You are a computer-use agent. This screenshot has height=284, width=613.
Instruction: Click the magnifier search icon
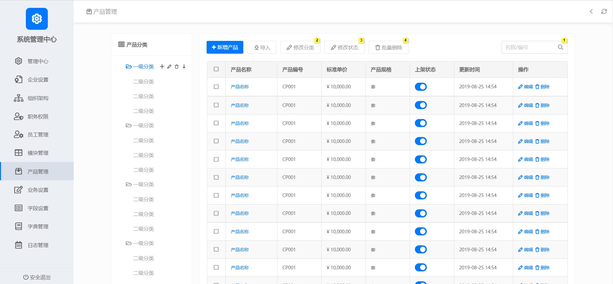[561, 47]
